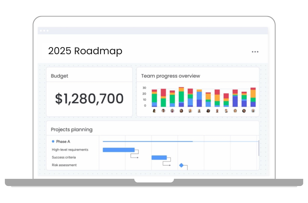Select the High-level requirements task label
This screenshot has height=203, width=308.
point(70,150)
